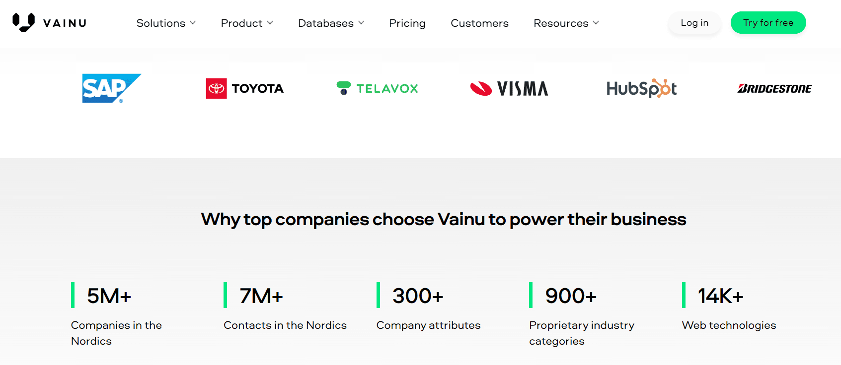Click the VAINU wordmark text
The width and height of the screenshot is (841, 365).
(65, 23)
